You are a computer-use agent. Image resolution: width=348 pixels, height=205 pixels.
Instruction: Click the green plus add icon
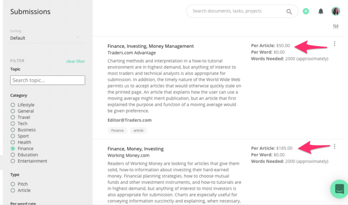[x=306, y=11]
